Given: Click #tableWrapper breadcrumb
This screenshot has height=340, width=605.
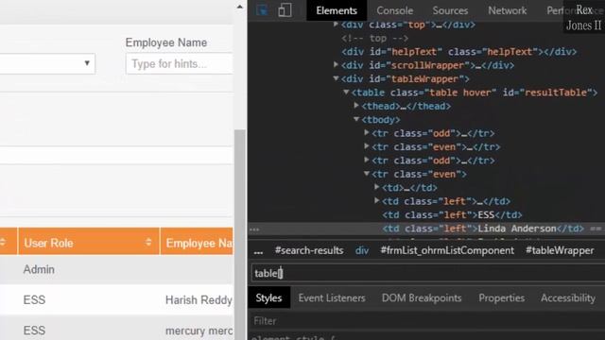Looking at the screenshot, I should coord(560,250).
